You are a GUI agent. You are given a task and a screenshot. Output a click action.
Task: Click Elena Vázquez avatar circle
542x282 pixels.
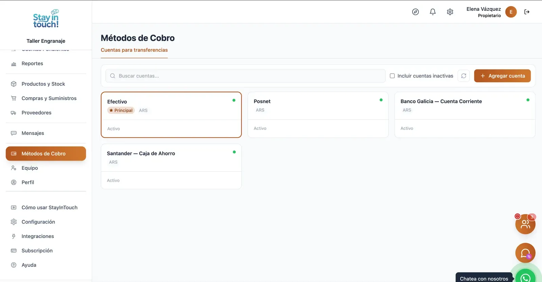tap(511, 12)
